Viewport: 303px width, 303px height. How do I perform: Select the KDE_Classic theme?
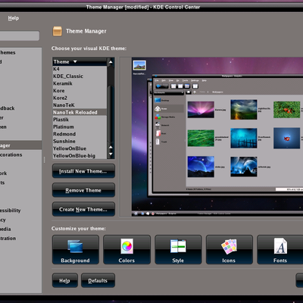80,77
